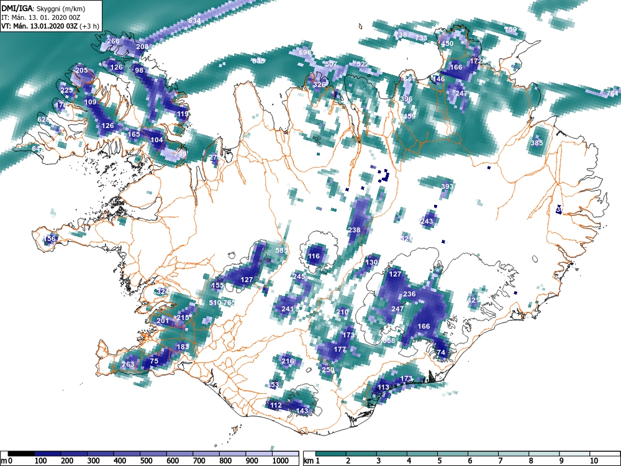Click the '210' visibility value
The image size is (621, 466).
[343, 311]
